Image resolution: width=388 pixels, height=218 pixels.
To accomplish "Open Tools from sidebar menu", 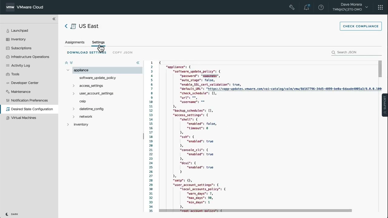I will [x=15, y=74].
